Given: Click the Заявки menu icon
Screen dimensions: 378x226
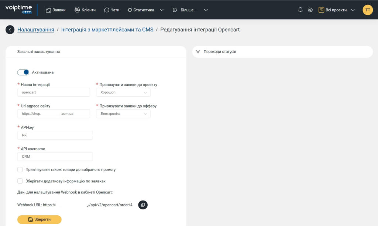Looking at the screenshot, I should point(48,10).
